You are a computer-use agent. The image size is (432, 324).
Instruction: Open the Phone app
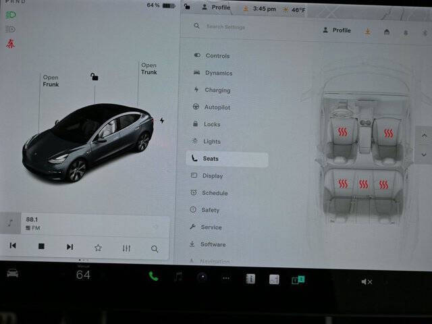(x=153, y=276)
